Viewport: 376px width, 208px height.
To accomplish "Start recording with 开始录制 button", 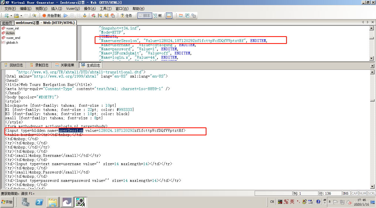I will click(51, 16).
